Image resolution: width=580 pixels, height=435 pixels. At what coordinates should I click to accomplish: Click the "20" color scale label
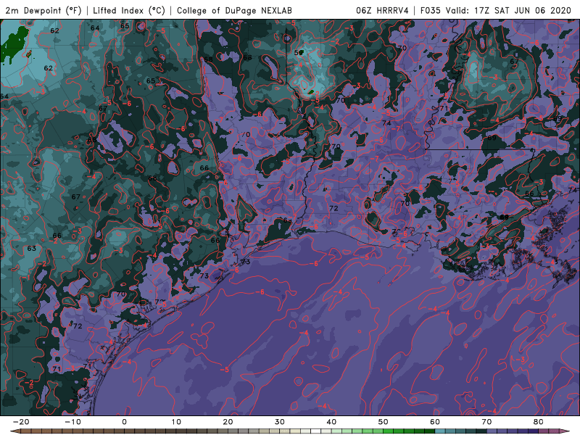[228, 422]
